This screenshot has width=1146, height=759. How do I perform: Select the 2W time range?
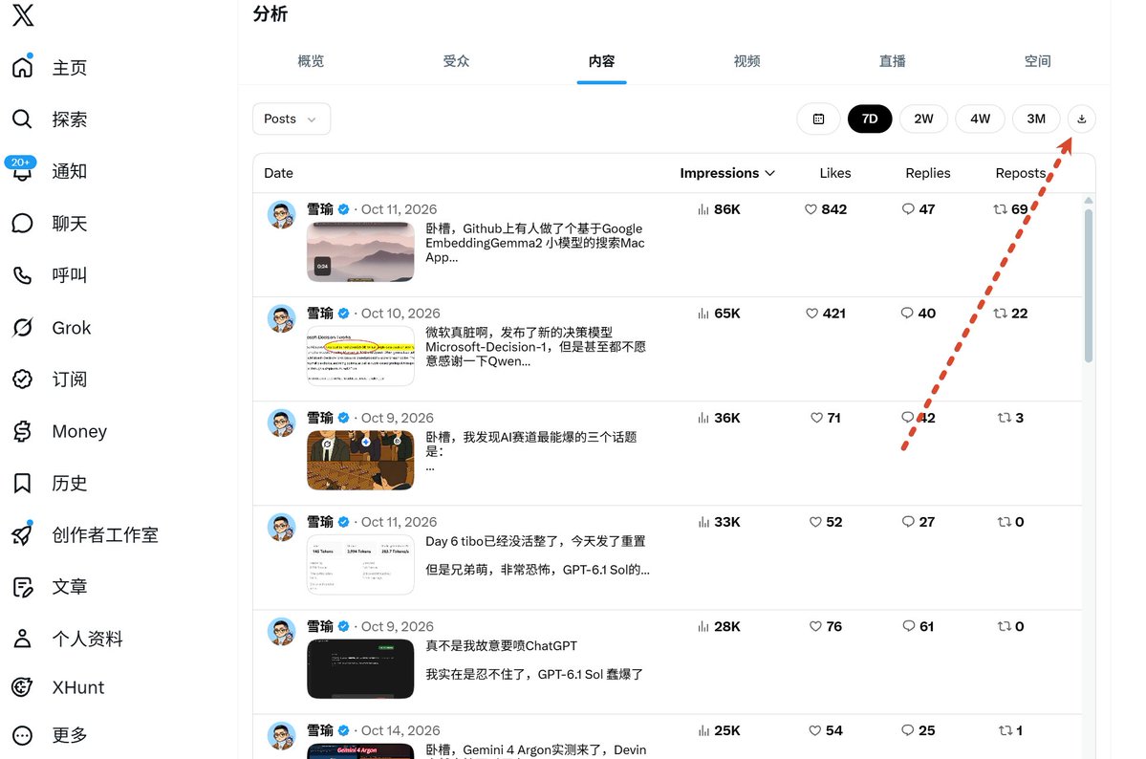(x=924, y=119)
